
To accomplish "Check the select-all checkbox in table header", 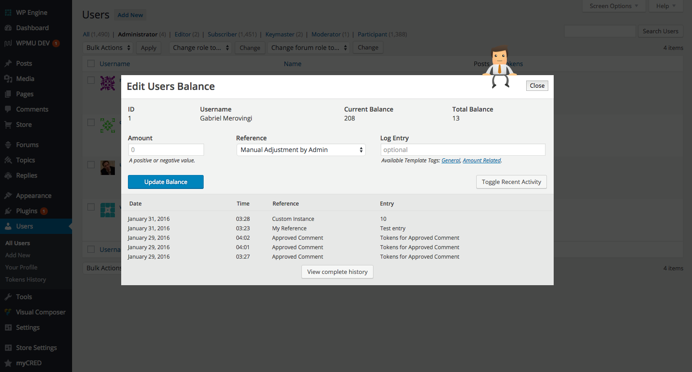I will coord(91,63).
